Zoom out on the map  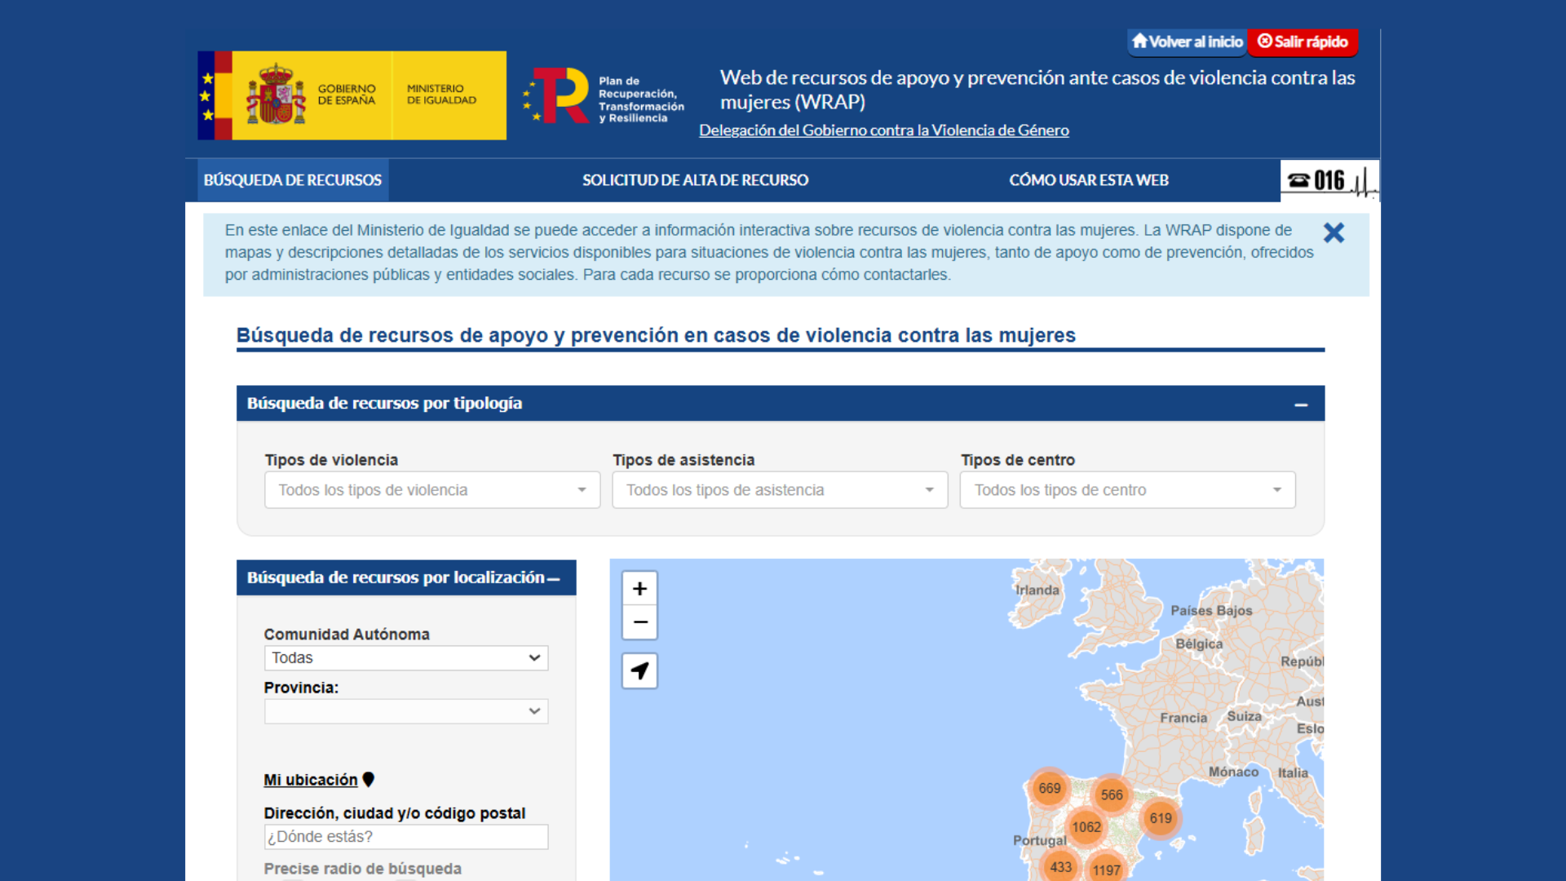[640, 622]
